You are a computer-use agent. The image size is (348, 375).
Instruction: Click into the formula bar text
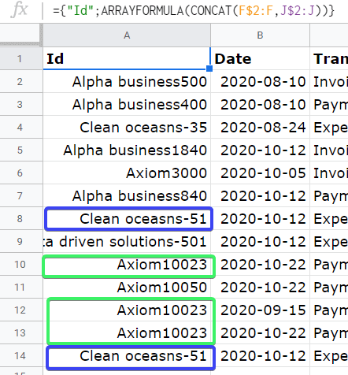coord(194,11)
